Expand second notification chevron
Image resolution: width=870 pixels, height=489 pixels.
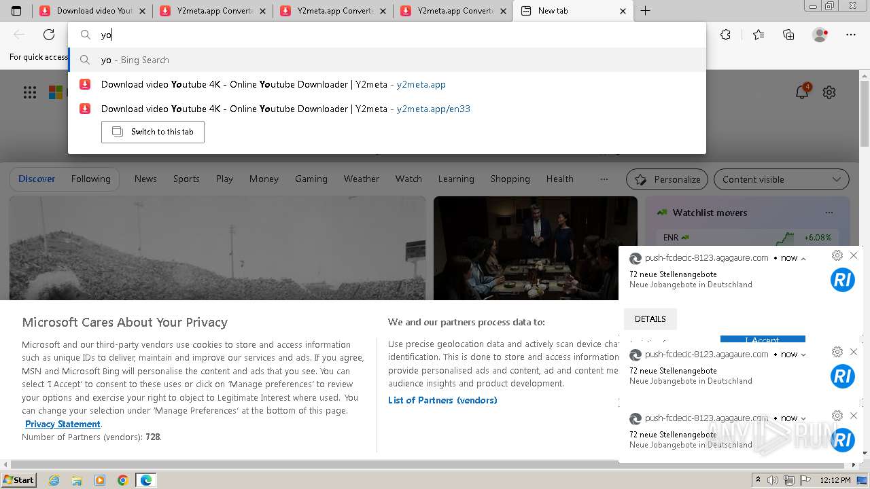pyautogui.click(x=803, y=355)
